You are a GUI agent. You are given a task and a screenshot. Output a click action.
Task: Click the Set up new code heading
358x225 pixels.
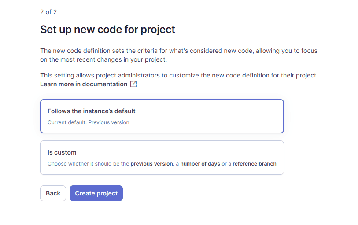coord(107,30)
